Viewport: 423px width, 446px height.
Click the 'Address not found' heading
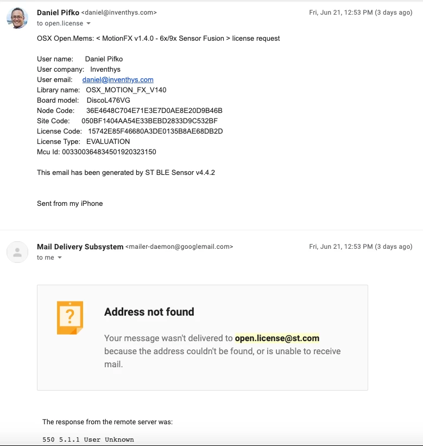tap(149, 312)
